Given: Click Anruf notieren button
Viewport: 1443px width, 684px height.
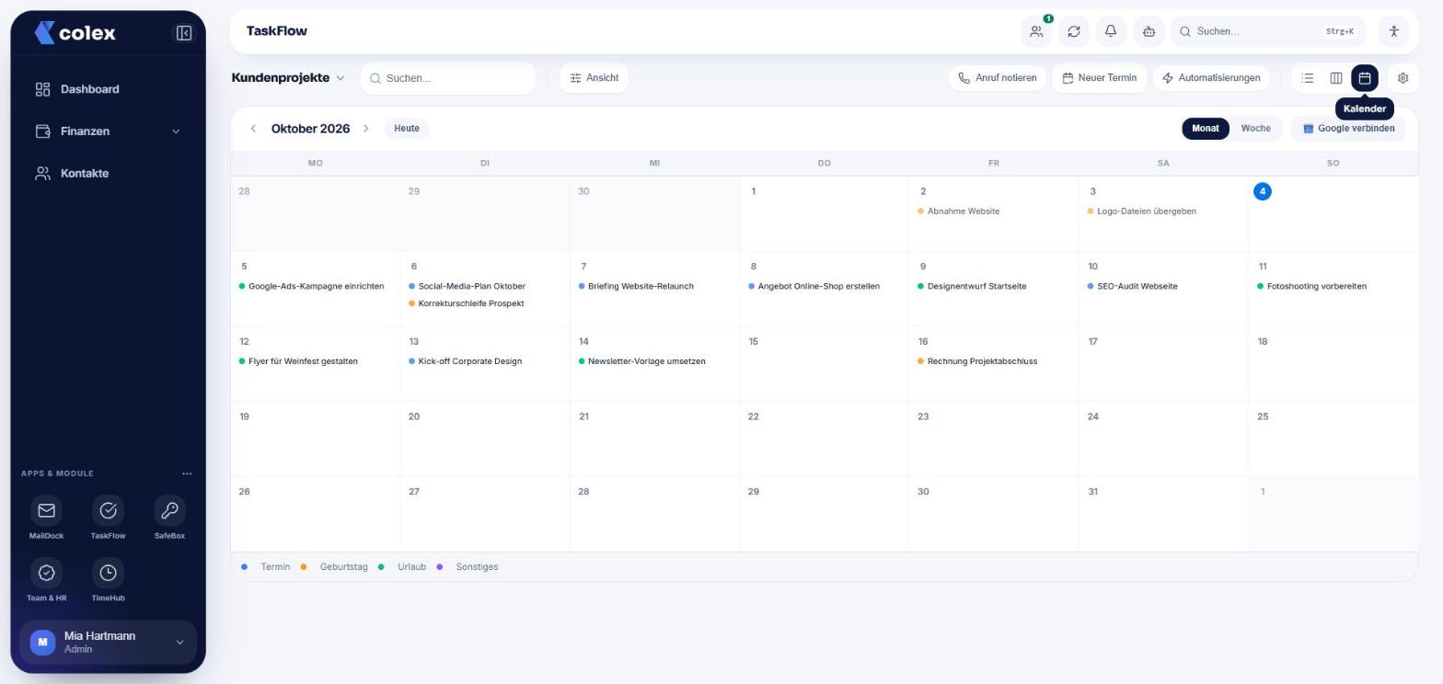Looking at the screenshot, I should (998, 78).
